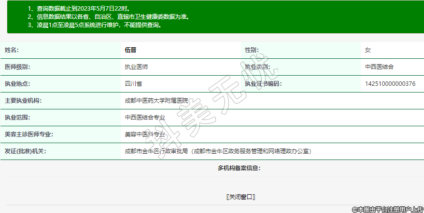Click the certificate number 142510000000376
Image resolution: width=424 pixels, height=213 pixels.
pos(390,84)
